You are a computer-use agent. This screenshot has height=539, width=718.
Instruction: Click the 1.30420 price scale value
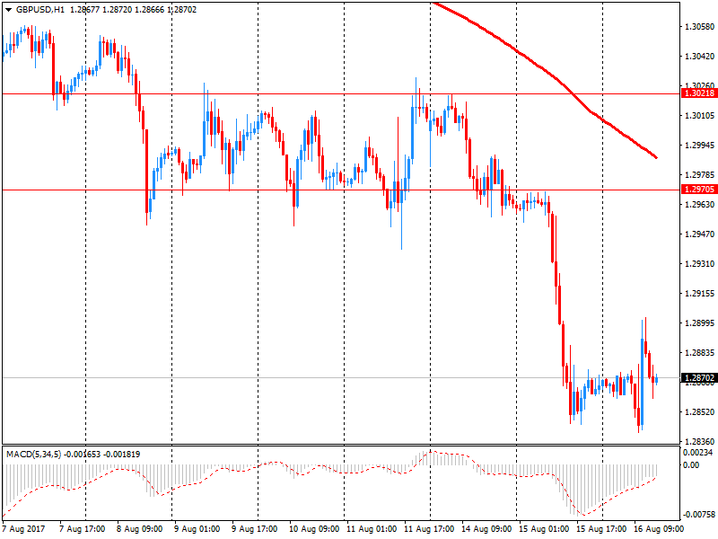[x=699, y=57]
